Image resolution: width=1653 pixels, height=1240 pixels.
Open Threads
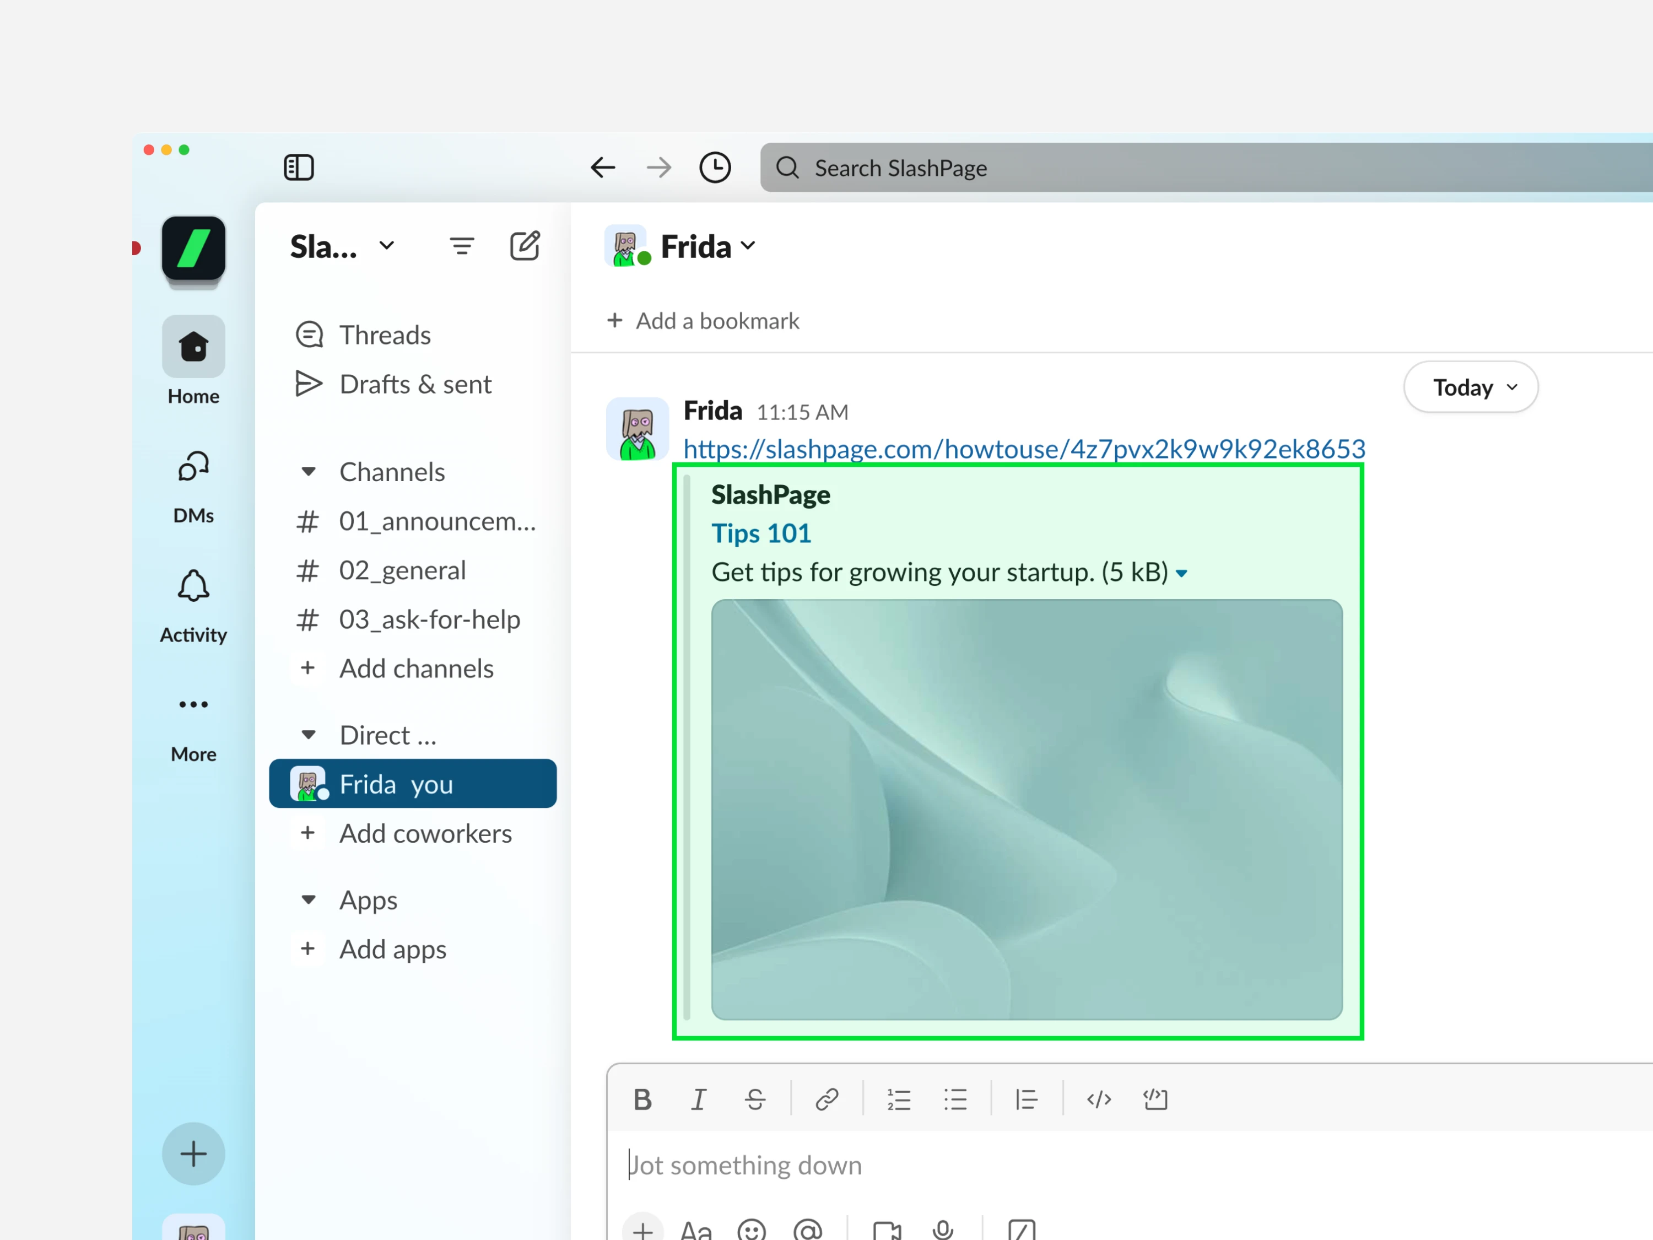413,335
